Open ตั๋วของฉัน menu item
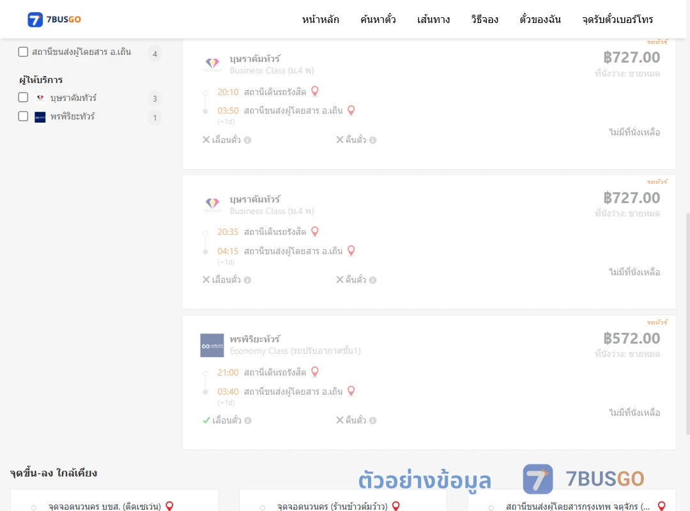 coord(540,19)
